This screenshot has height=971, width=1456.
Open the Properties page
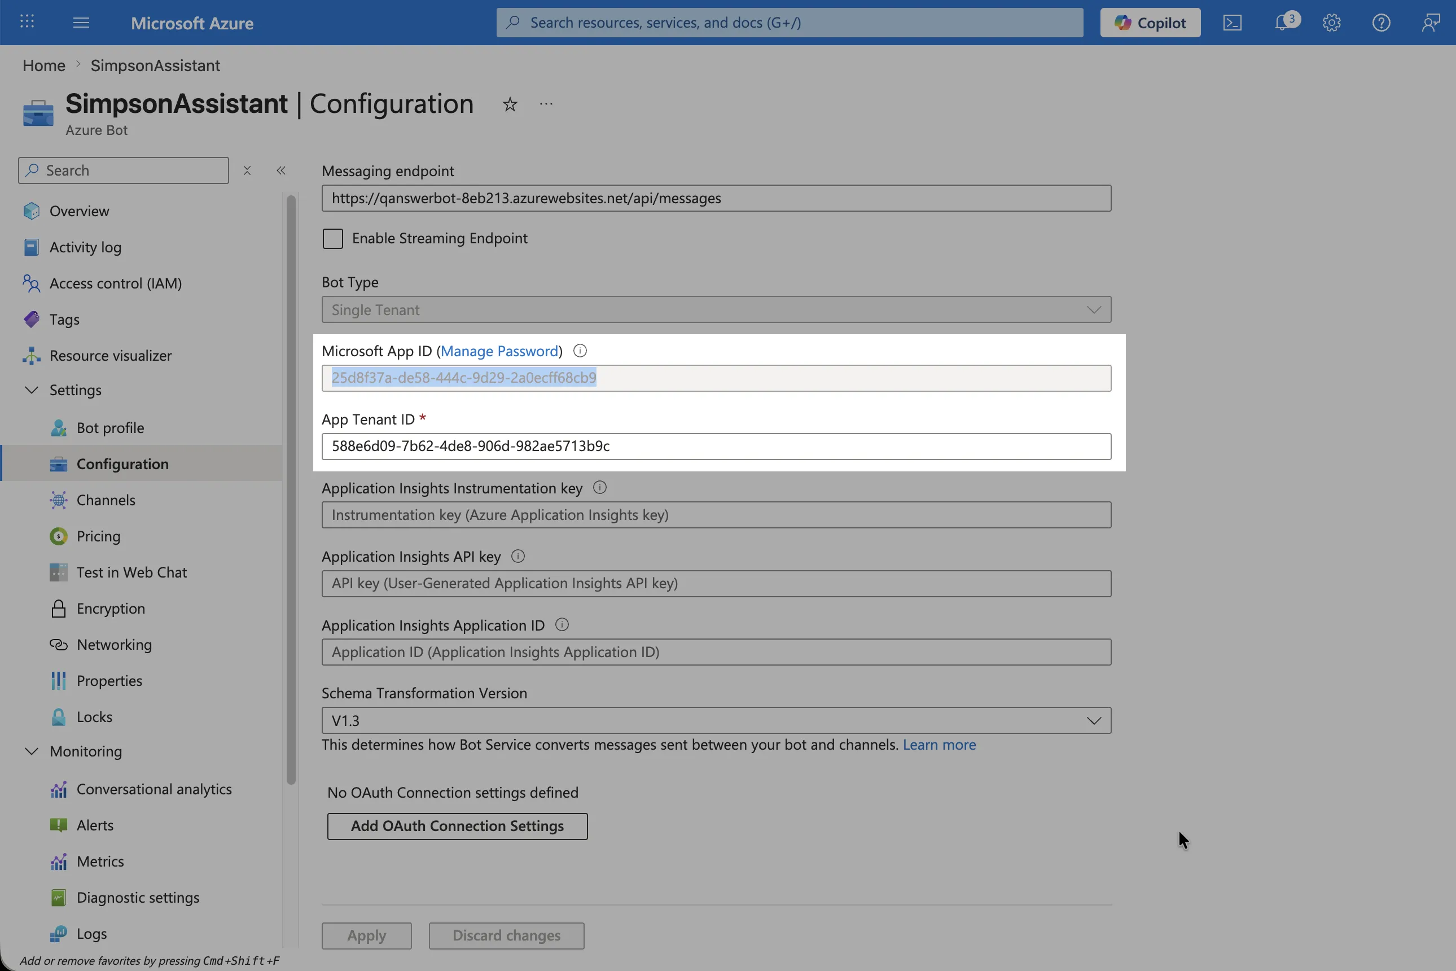coord(109,681)
